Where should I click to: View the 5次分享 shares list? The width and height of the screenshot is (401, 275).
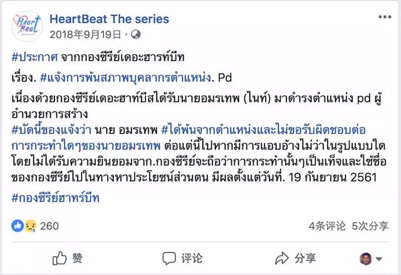[x=368, y=225]
